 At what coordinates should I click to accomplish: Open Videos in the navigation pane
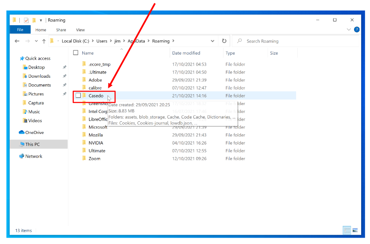32,121
